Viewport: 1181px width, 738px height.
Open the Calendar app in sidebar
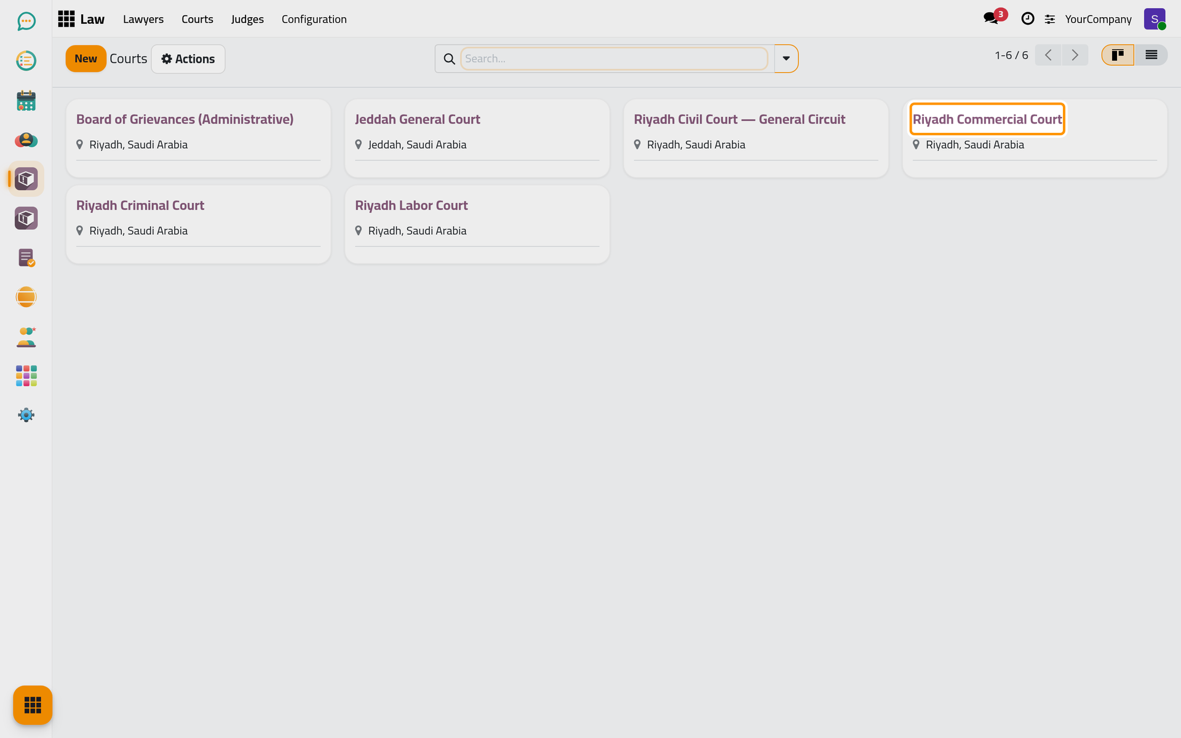(26, 100)
